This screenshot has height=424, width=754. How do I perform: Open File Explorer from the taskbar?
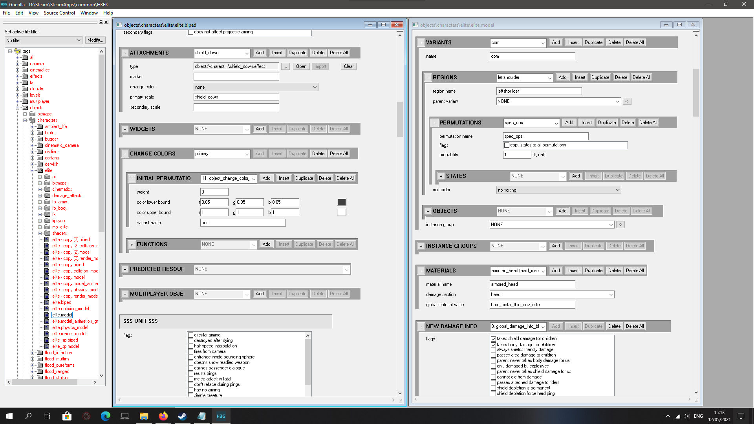point(144,416)
